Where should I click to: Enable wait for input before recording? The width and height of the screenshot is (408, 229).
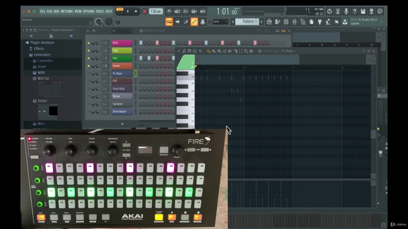[x=177, y=11]
